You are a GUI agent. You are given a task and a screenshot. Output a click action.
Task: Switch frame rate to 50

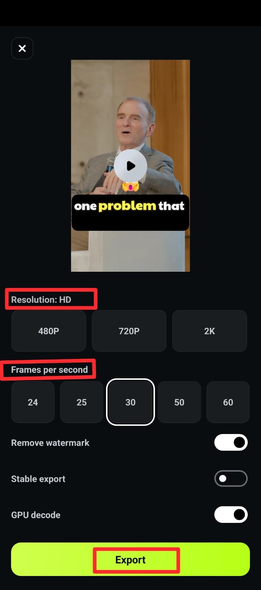179,402
